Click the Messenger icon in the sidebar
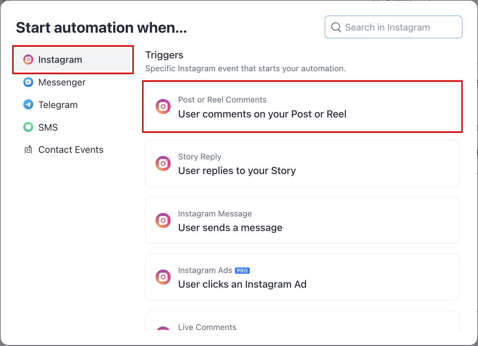Image resolution: width=478 pixels, height=346 pixels. pyautogui.click(x=28, y=82)
